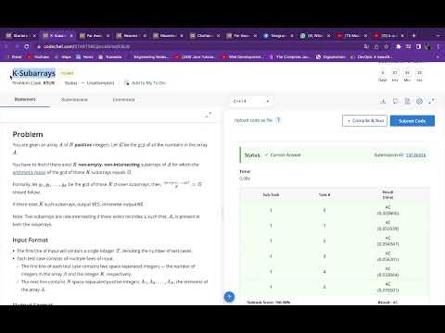Click Add to My To-Do
Viewport: 445px width, 333px height.
coord(146,83)
